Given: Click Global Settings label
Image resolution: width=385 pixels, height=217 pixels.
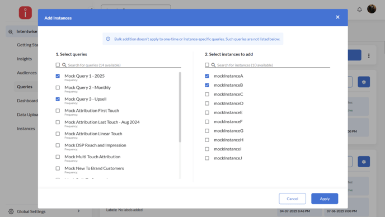Looking at the screenshot, I should [31, 211].
